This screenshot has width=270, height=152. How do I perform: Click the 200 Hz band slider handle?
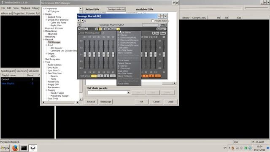click(x=108, y=54)
